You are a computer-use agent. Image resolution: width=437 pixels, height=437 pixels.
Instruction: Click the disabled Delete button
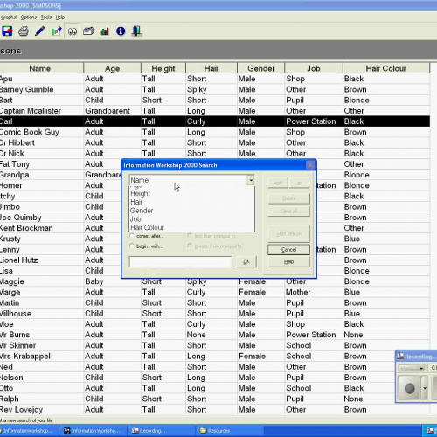pos(288,198)
